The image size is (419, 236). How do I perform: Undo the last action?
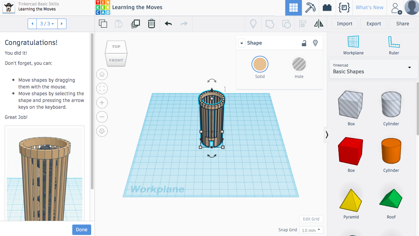click(167, 24)
